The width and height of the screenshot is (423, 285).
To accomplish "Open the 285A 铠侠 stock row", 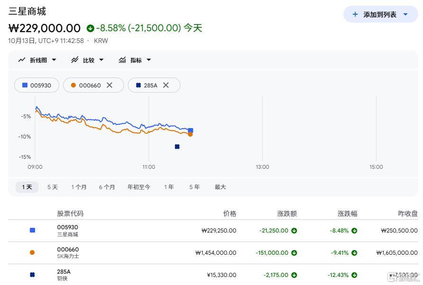I will [x=213, y=275].
